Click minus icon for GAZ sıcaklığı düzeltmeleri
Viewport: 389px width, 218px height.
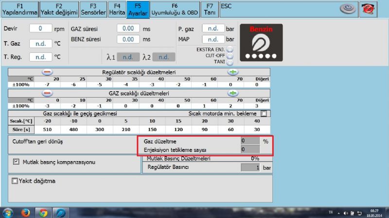click(x=47, y=93)
